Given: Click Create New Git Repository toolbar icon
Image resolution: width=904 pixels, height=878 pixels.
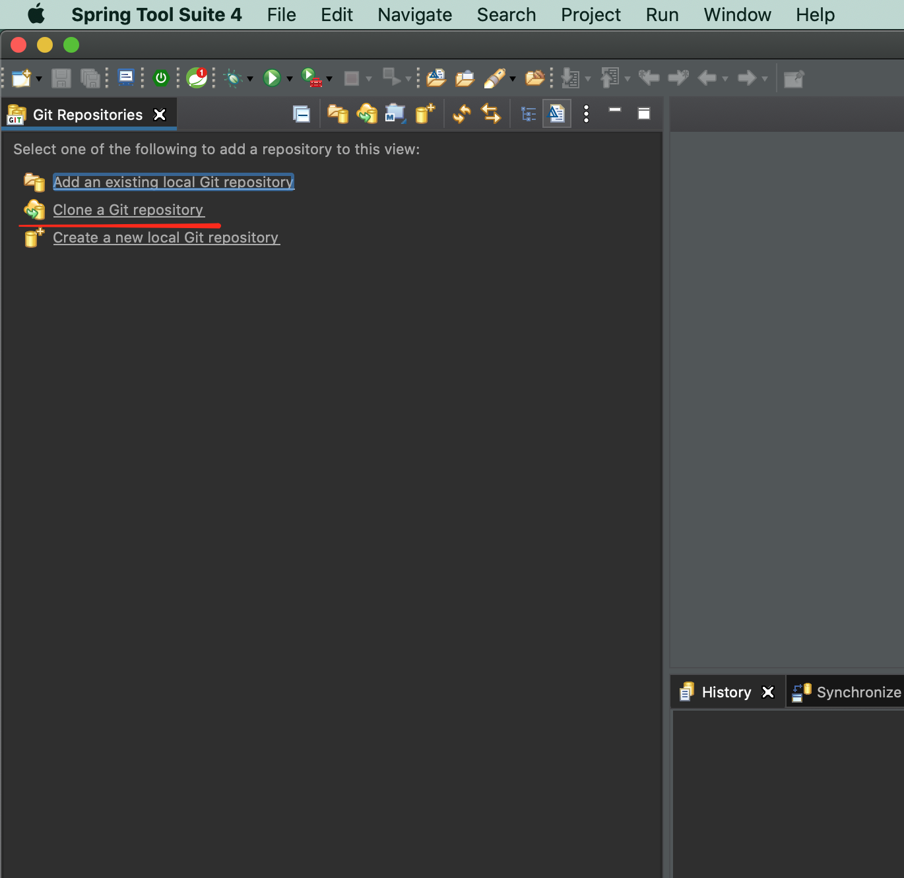Looking at the screenshot, I should pos(425,113).
